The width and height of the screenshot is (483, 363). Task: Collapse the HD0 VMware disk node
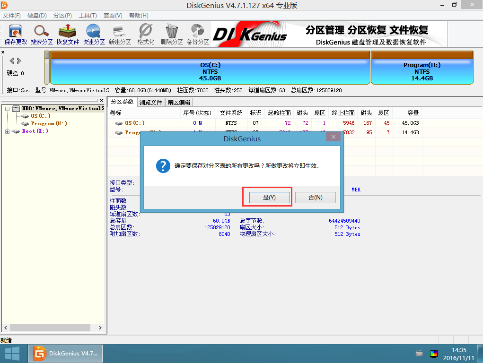(x=7, y=109)
